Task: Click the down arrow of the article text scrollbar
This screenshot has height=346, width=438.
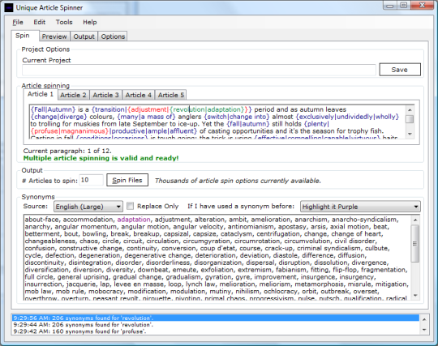Action: coord(410,135)
